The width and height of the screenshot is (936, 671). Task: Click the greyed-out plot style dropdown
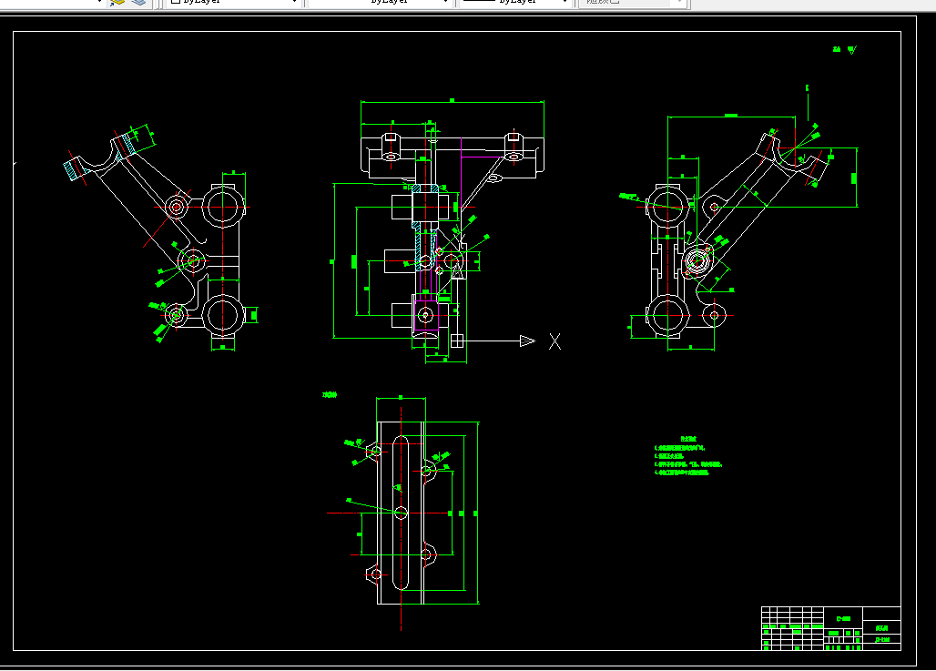(x=634, y=3)
